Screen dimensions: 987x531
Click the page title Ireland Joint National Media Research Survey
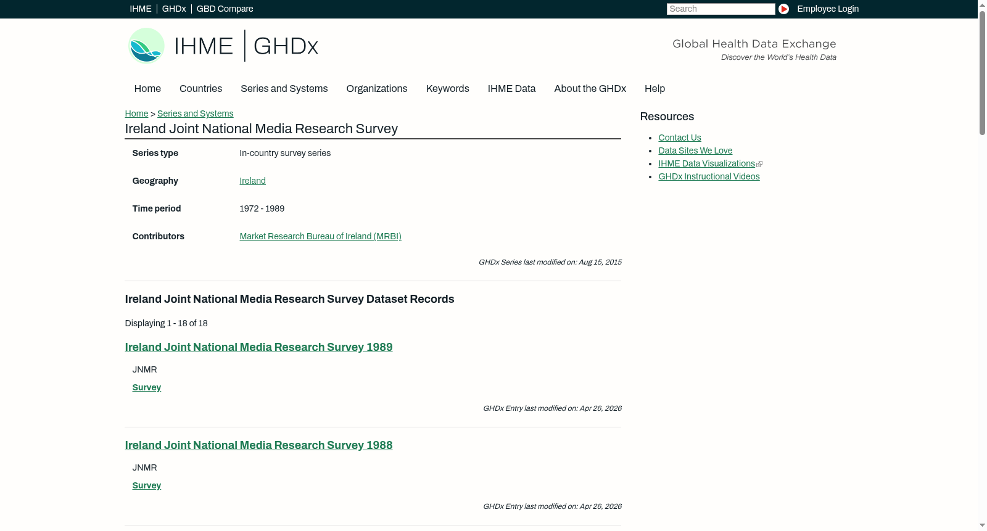[x=261, y=129]
